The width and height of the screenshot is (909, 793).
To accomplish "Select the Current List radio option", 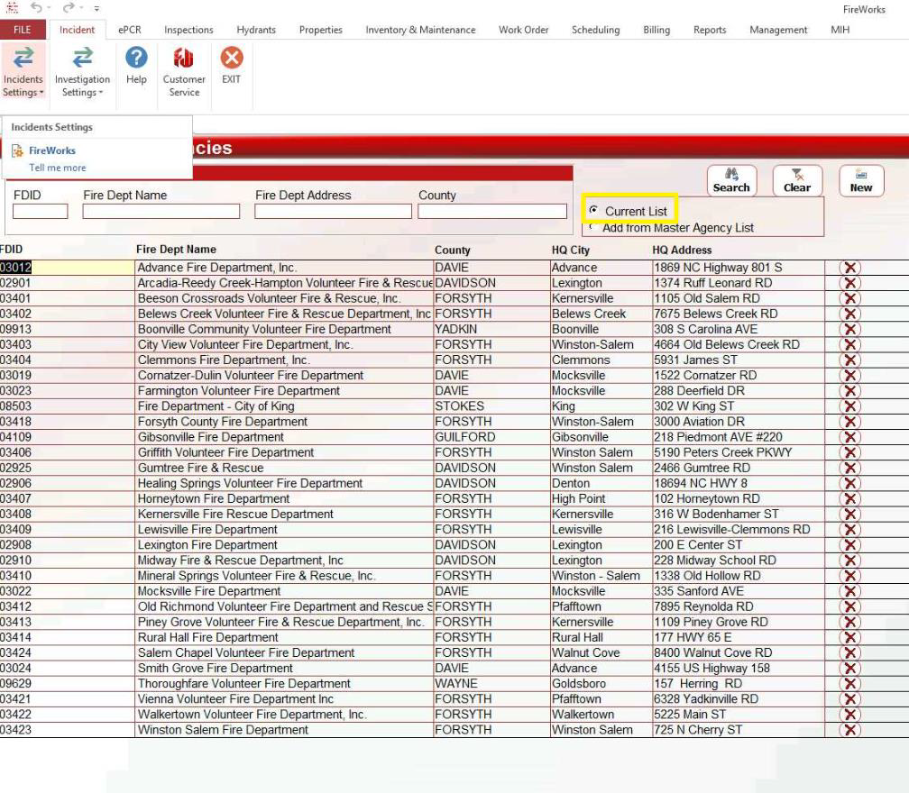I will click(x=593, y=210).
